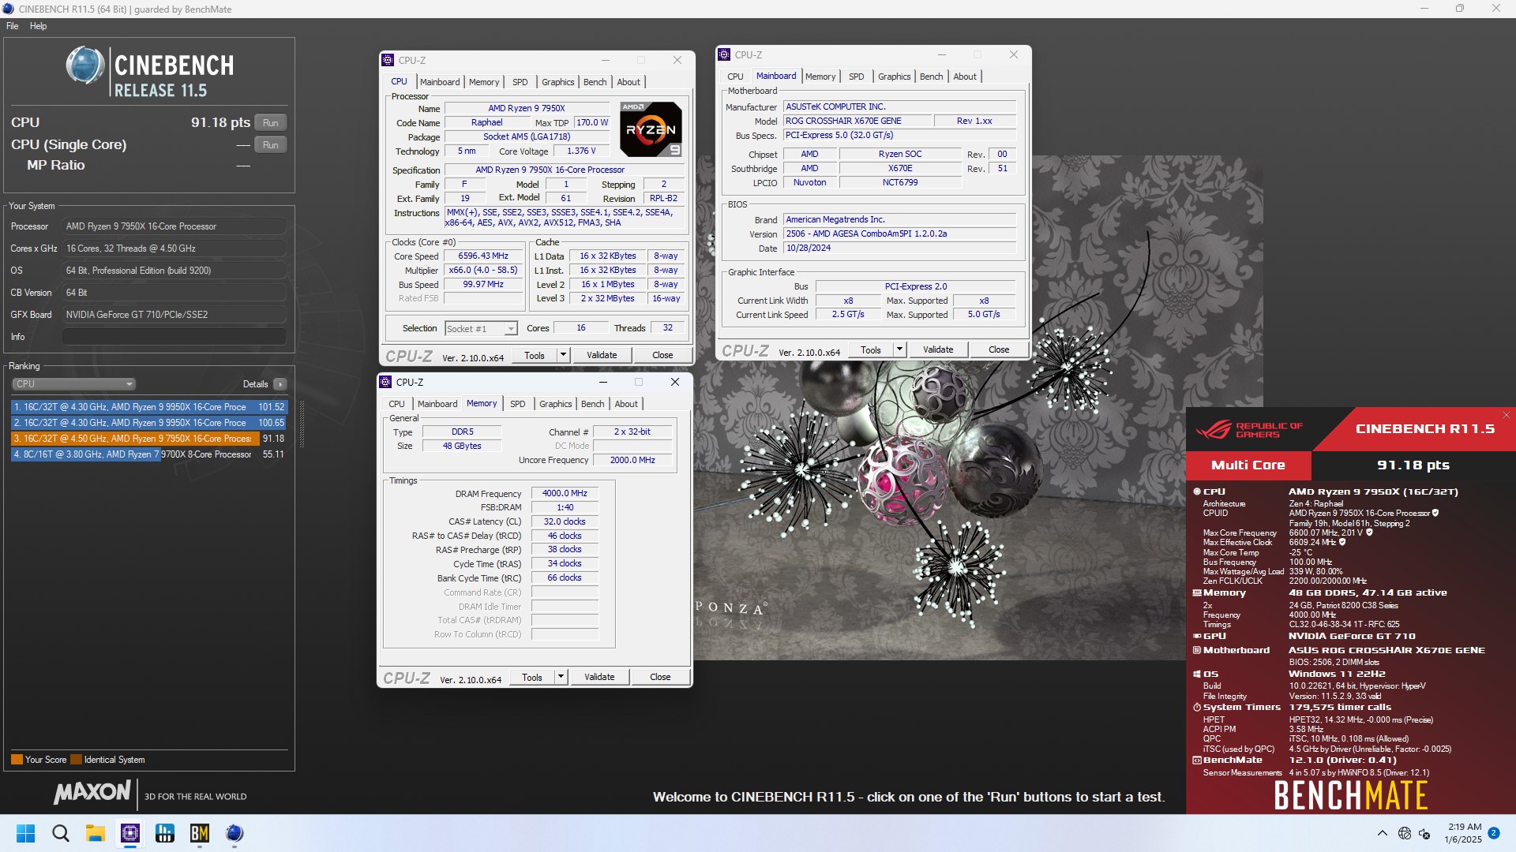Click the CPU-Z title icon of the Mainboard window
Viewport: 1516px width, 852px height.
coord(724,54)
